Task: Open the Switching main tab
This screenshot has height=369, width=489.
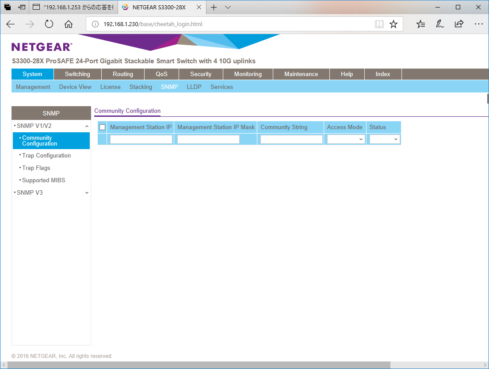Action: 77,74
